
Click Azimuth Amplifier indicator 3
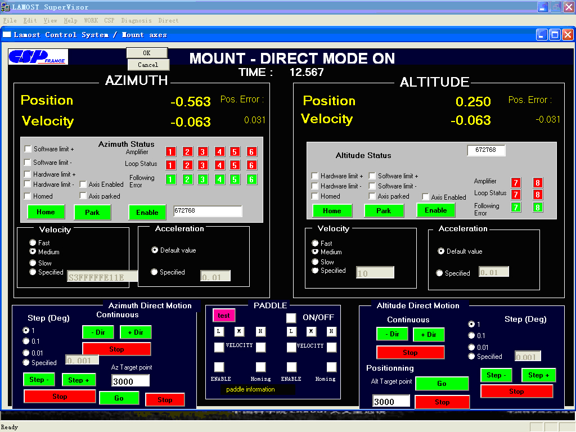coord(202,152)
